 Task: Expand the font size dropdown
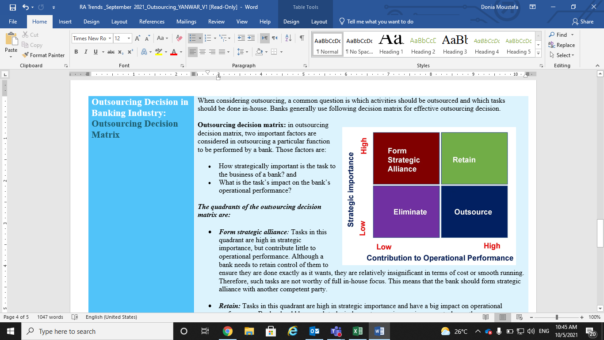click(x=129, y=39)
